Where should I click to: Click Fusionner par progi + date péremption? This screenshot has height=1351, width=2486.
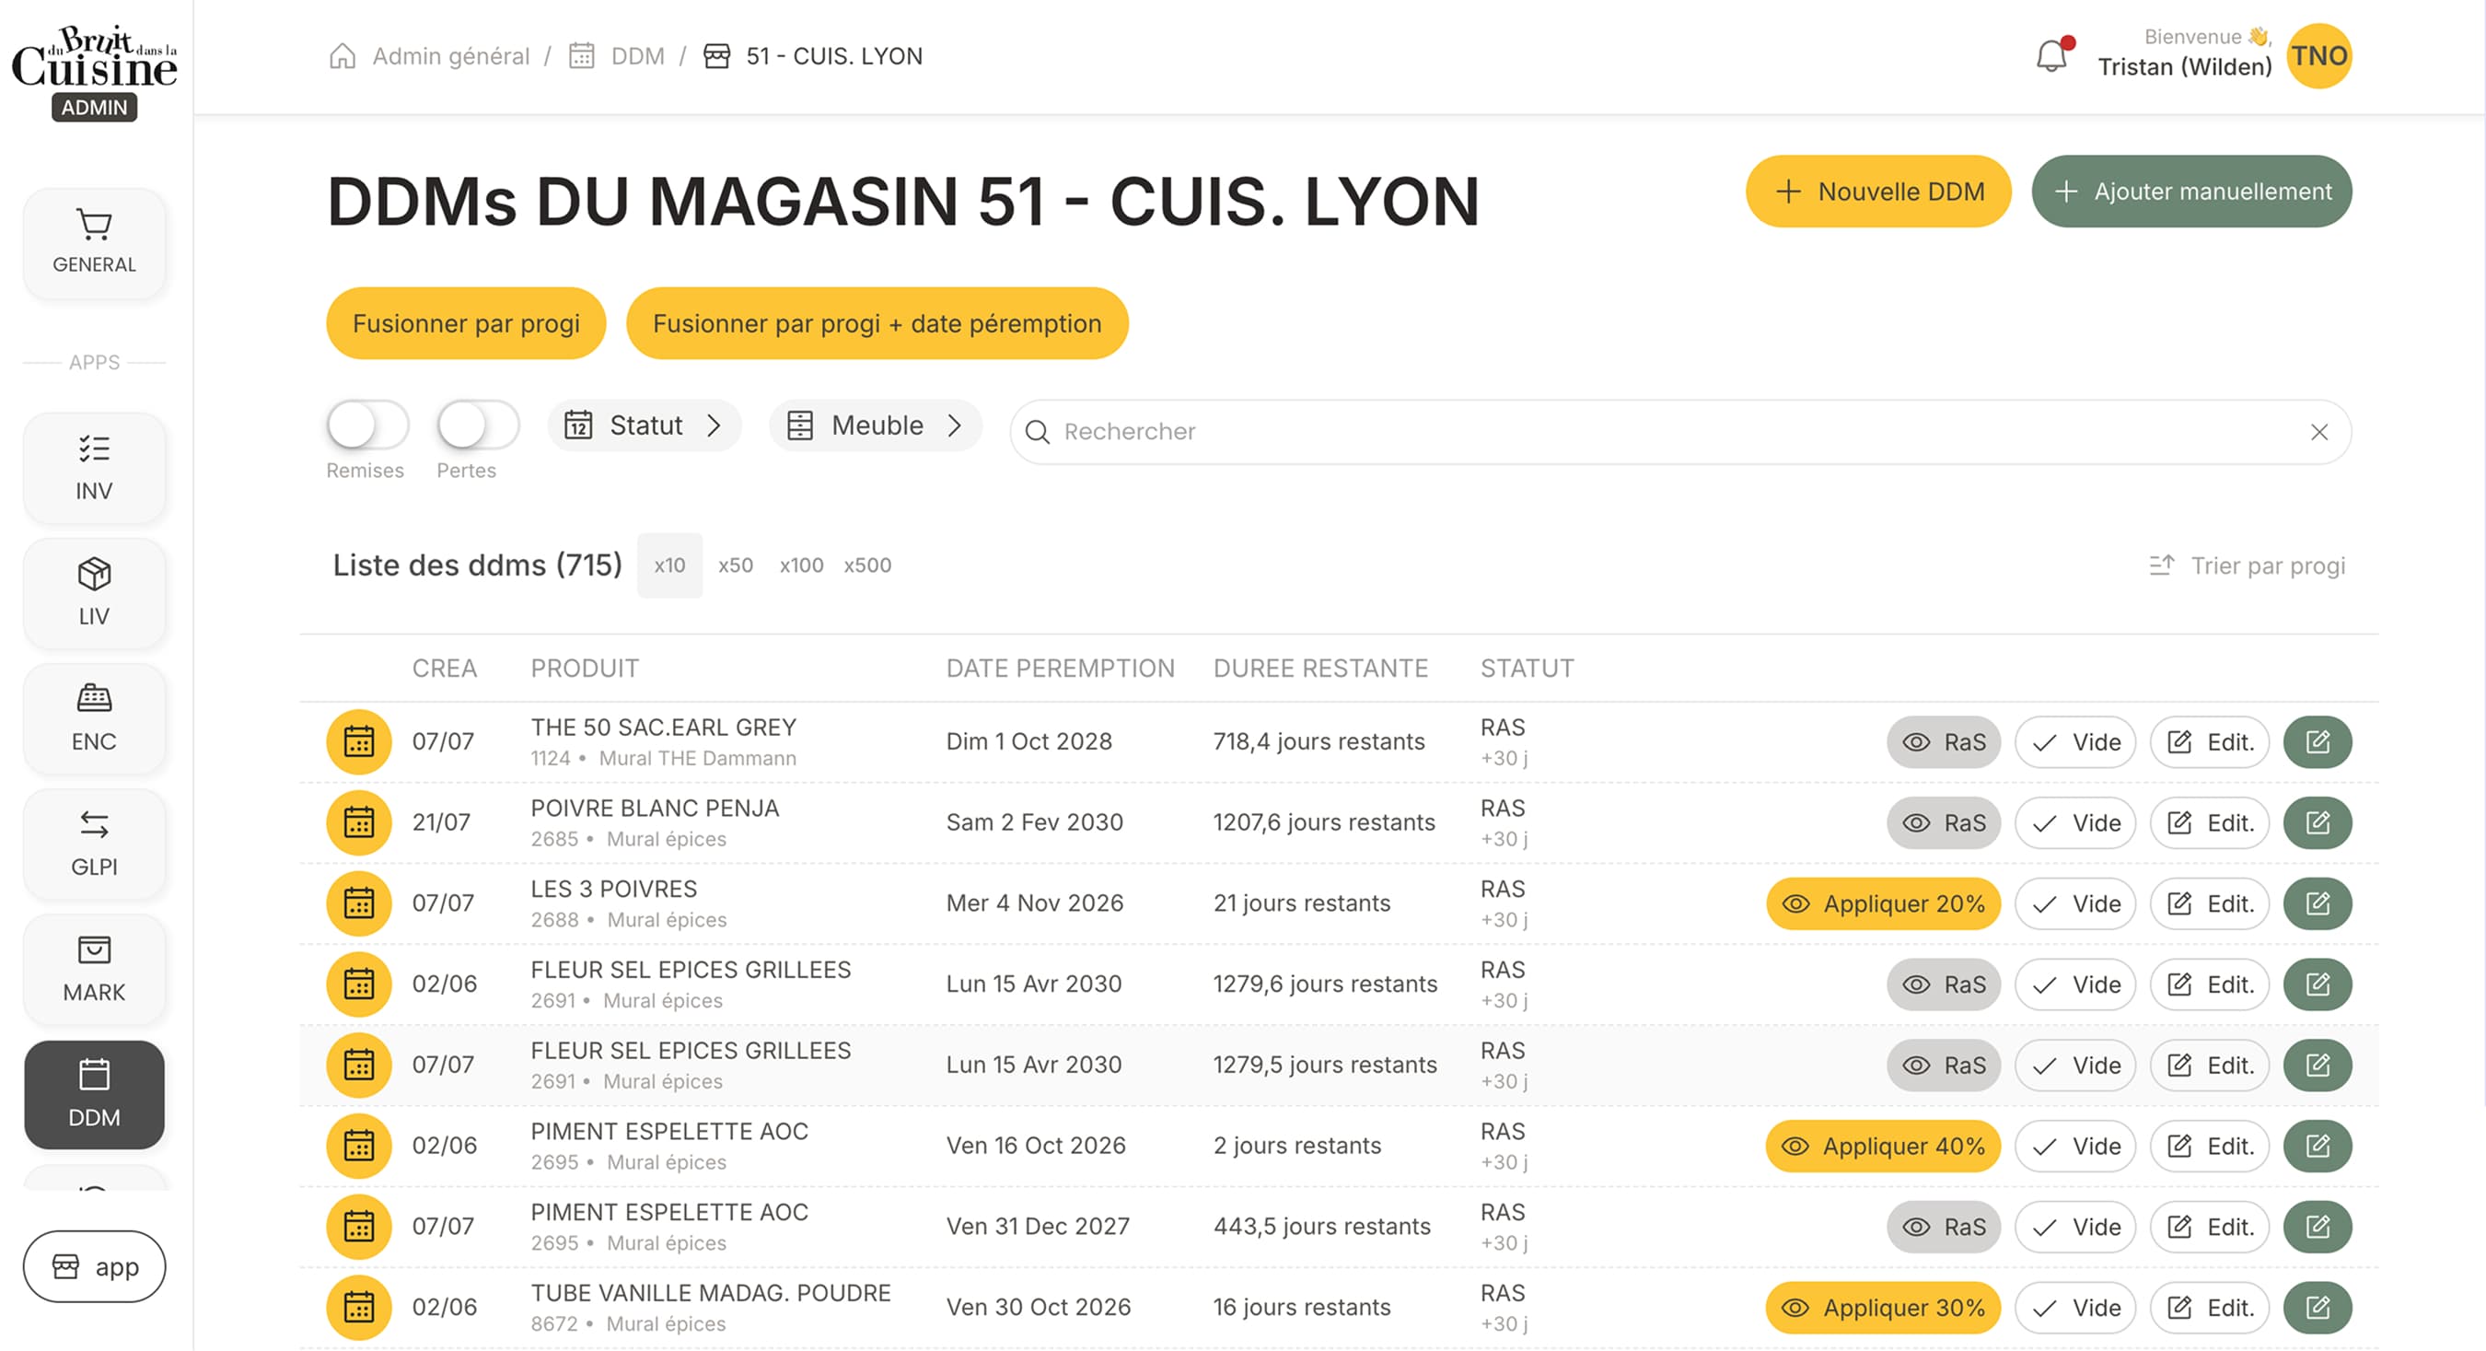click(x=877, y=323)
